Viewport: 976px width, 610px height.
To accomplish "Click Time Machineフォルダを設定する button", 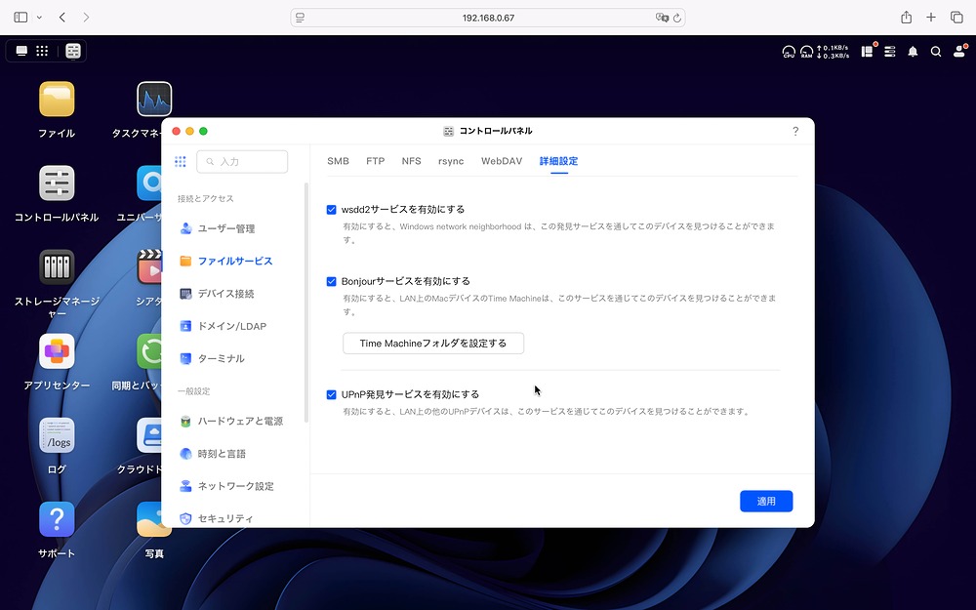I will [432, 343].
